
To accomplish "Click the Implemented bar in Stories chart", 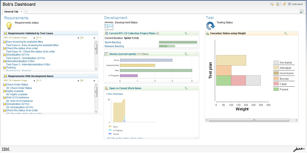I will [138, 65].
